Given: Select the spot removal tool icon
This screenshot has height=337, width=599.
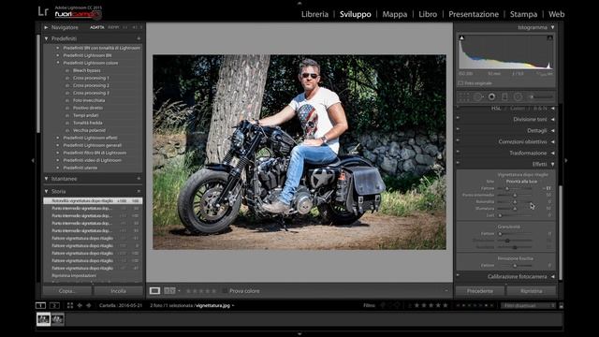Looking at the screenshot, I should coord(478,97).
